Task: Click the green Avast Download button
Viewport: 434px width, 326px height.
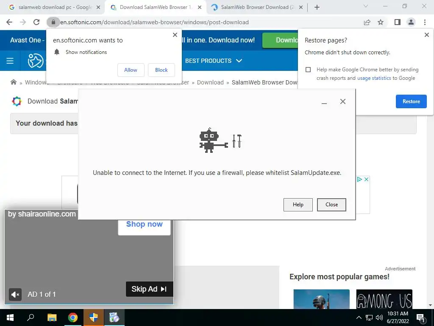Action: point(280,40)
